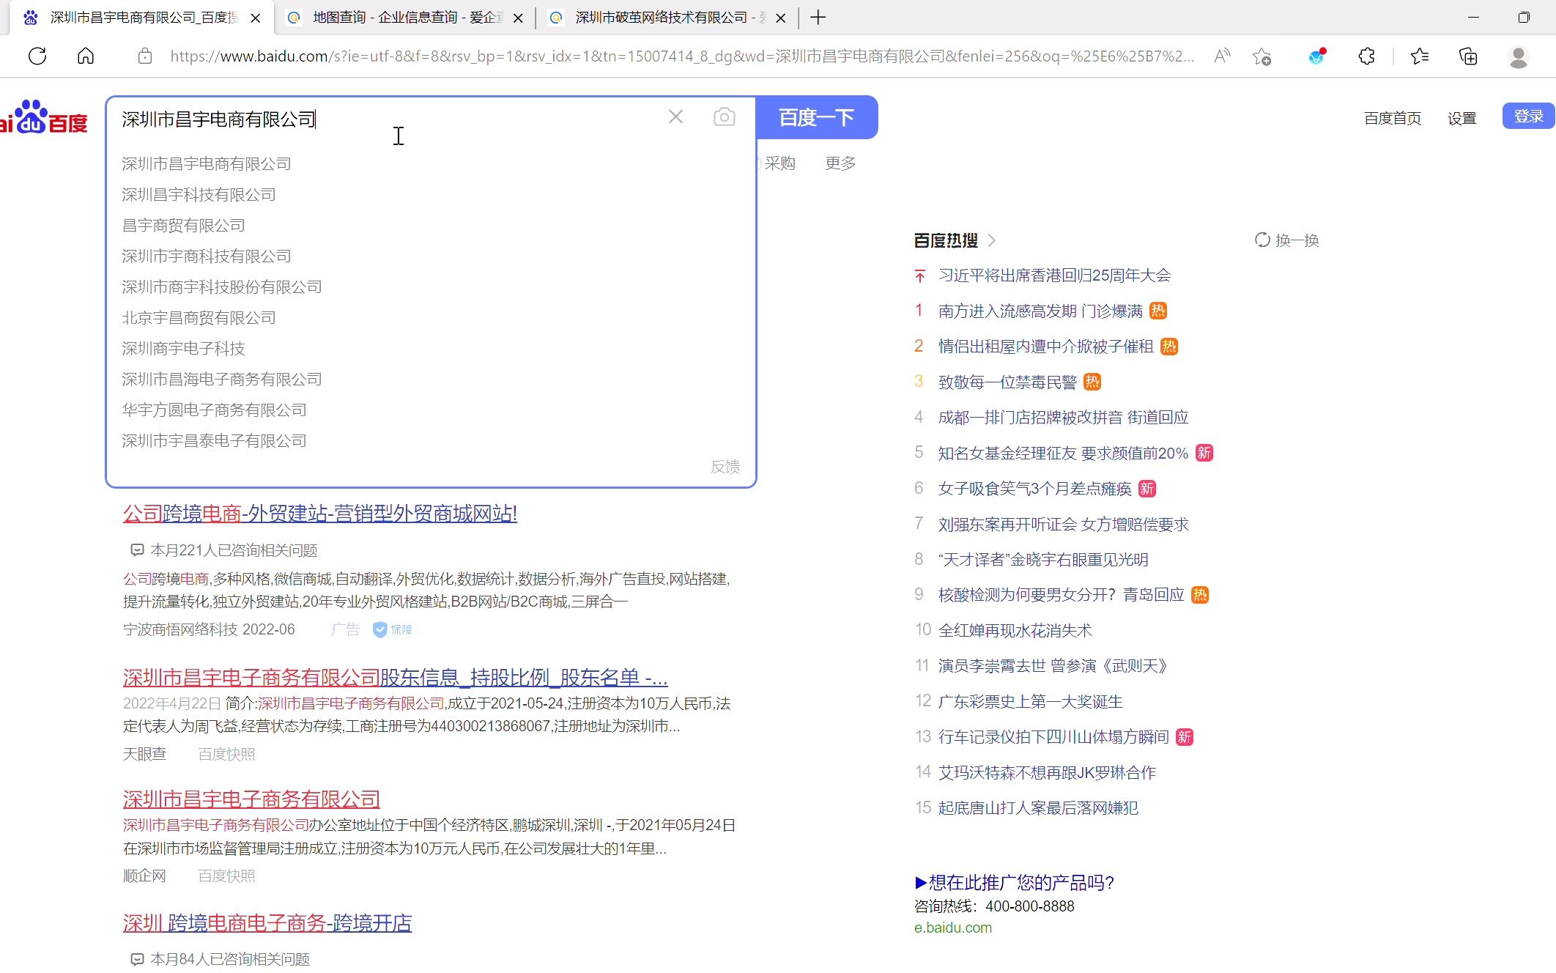
Task: Click 想在此推广您的产品吗 promo link
Action: tap(1015, 883)
